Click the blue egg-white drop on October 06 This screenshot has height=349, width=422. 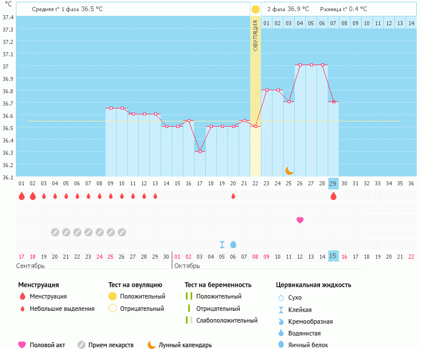point(233,245)
